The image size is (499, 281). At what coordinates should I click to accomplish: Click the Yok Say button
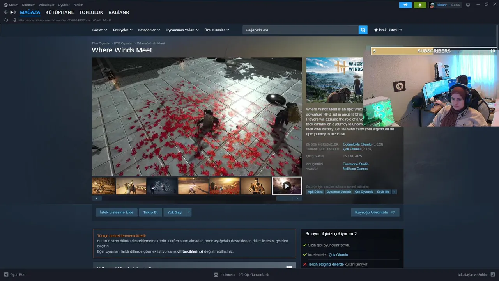175,212
